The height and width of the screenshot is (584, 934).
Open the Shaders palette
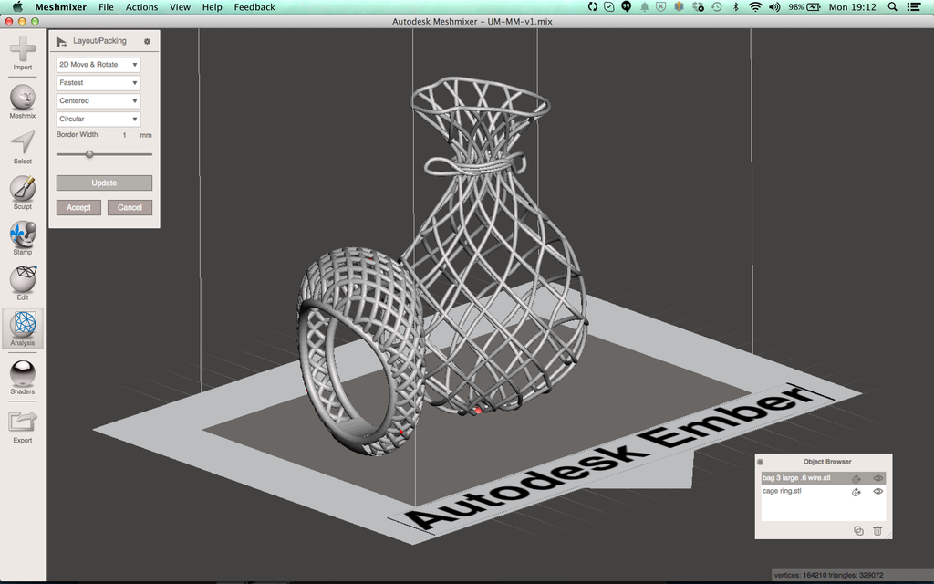click(23, 378)
